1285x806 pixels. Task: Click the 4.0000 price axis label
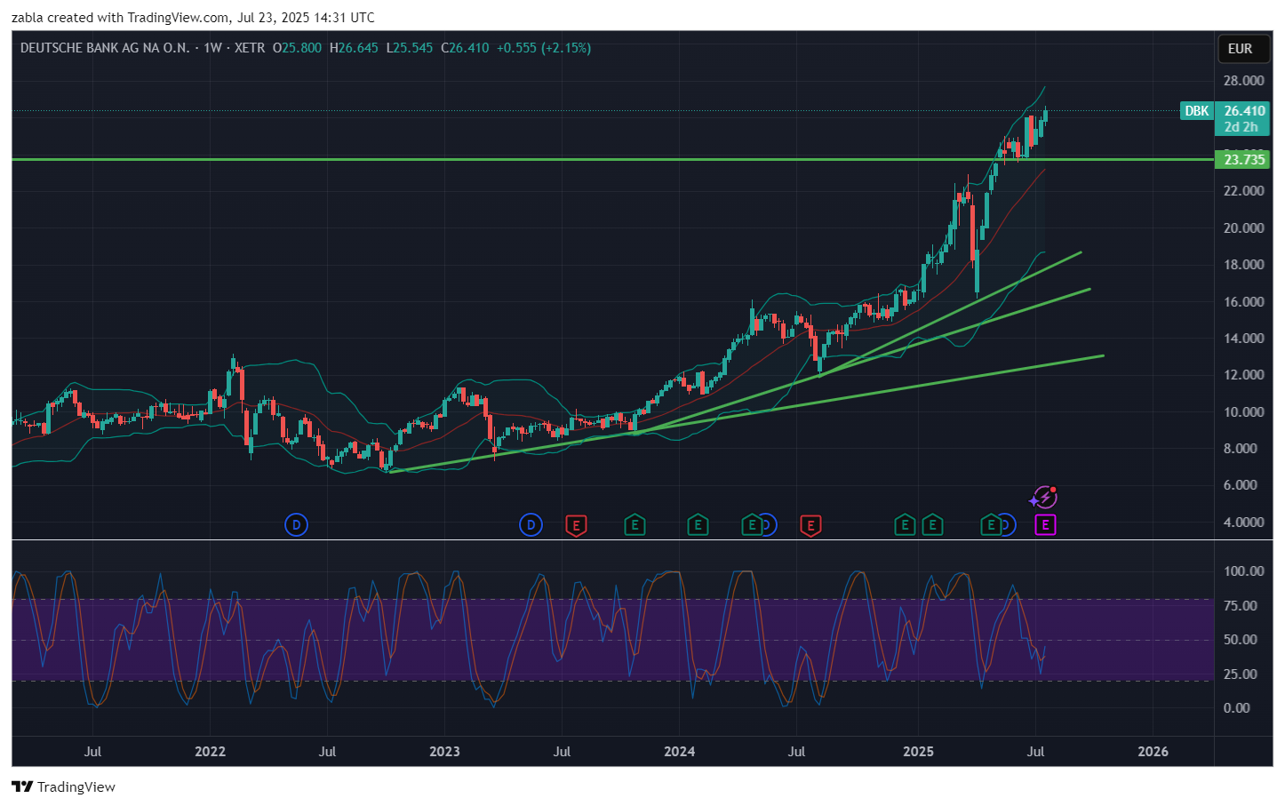click(x=1243, y=523)
